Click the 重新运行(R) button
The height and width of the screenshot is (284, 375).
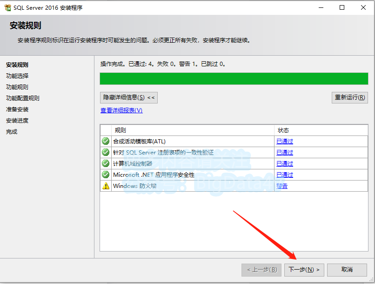tap(350, 97)
